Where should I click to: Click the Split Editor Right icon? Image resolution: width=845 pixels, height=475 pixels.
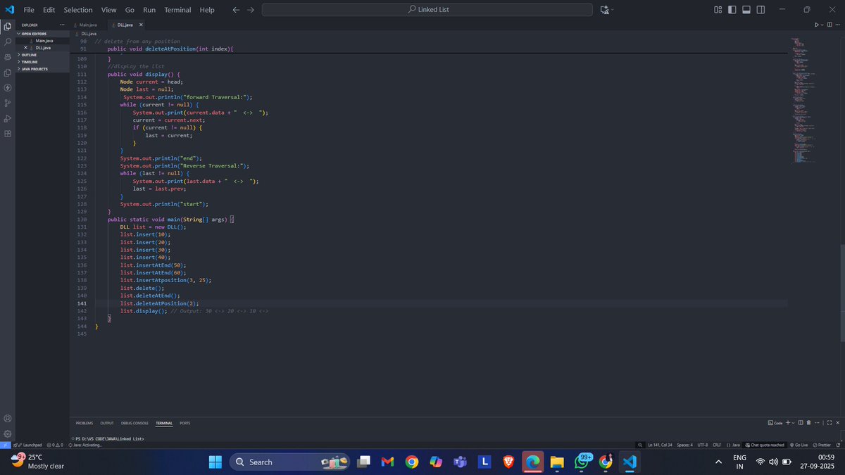[x=829, y=25]
